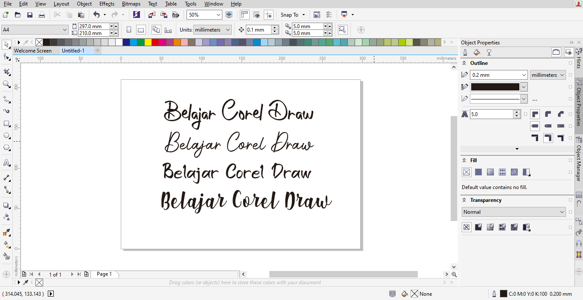Toggle the rulers visibility icon

(x=245, y=15)
